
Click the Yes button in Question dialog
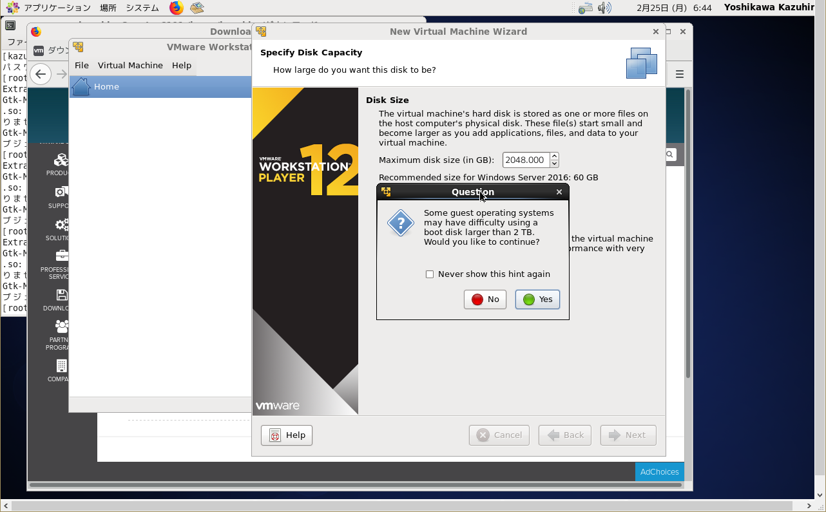point(537,299)
